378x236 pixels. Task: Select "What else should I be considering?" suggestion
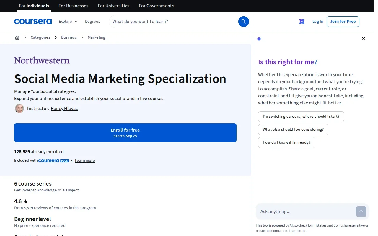click(293, 130)
